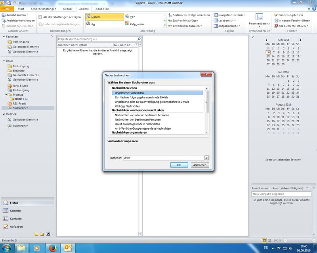
Task: Click Alle Elemente schließen
Action: tap(291, 26)
